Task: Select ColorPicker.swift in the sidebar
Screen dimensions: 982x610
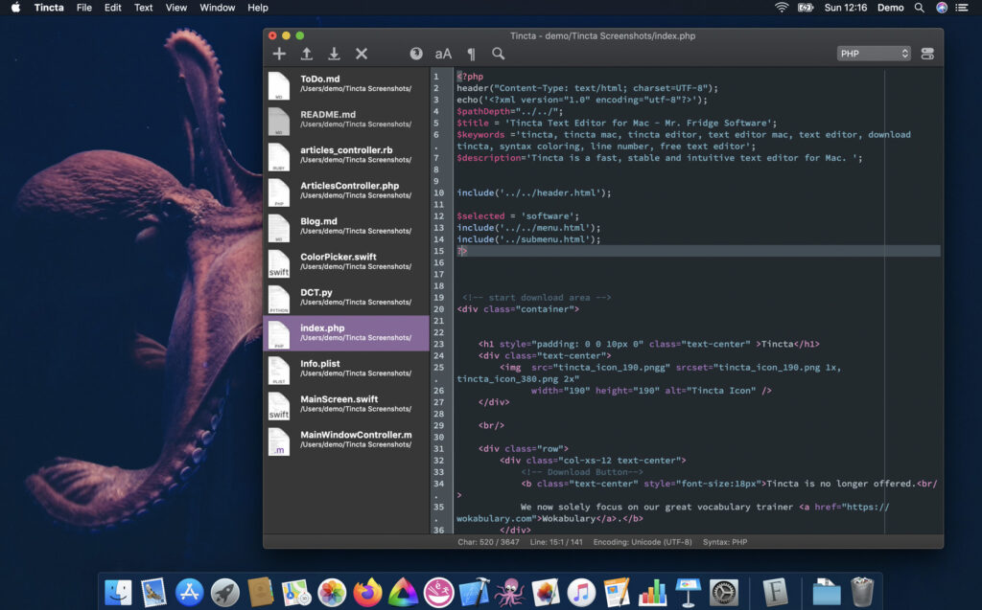Action: click(345, 261)
